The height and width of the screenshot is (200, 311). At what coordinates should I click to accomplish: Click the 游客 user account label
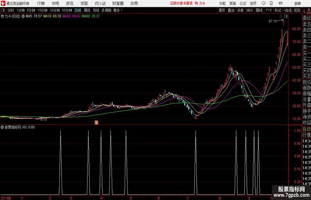pyautogui.click(x=297, y=3)
